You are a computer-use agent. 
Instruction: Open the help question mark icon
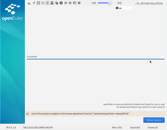pyautogui.click(x=79, y=3)
